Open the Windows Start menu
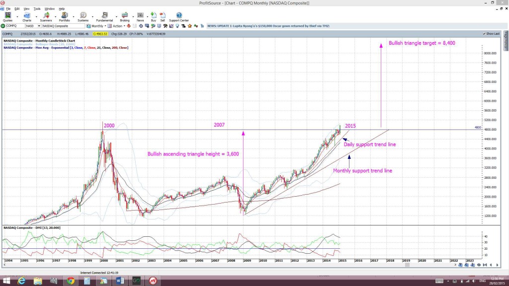Image resolution: width=509 pixels, height=286 pixels. tap(6, 281)
